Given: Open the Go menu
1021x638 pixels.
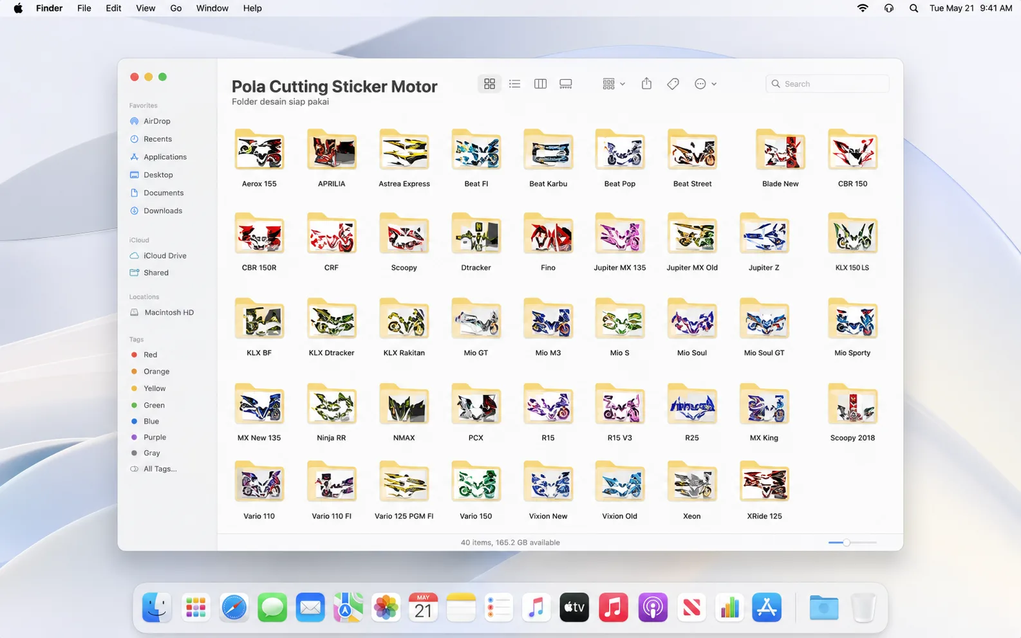Looking at the screenshot, I should (x=176, y=8).
